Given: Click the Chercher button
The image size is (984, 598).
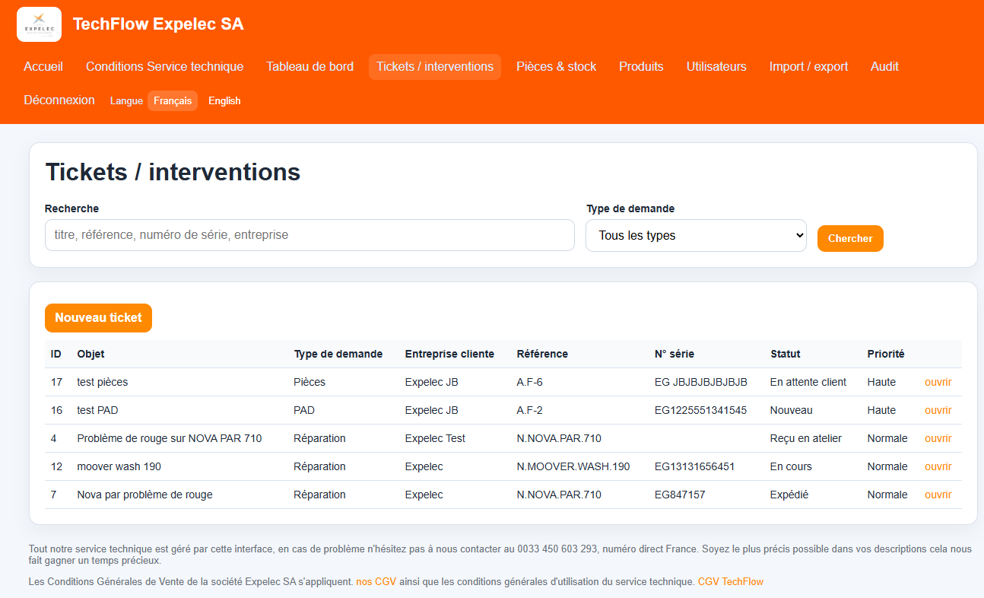Looking at the screenshot, I should click(x=850, y=238).
